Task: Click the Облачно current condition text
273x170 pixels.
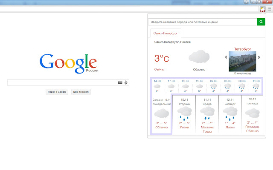Action: click(199, 70)
